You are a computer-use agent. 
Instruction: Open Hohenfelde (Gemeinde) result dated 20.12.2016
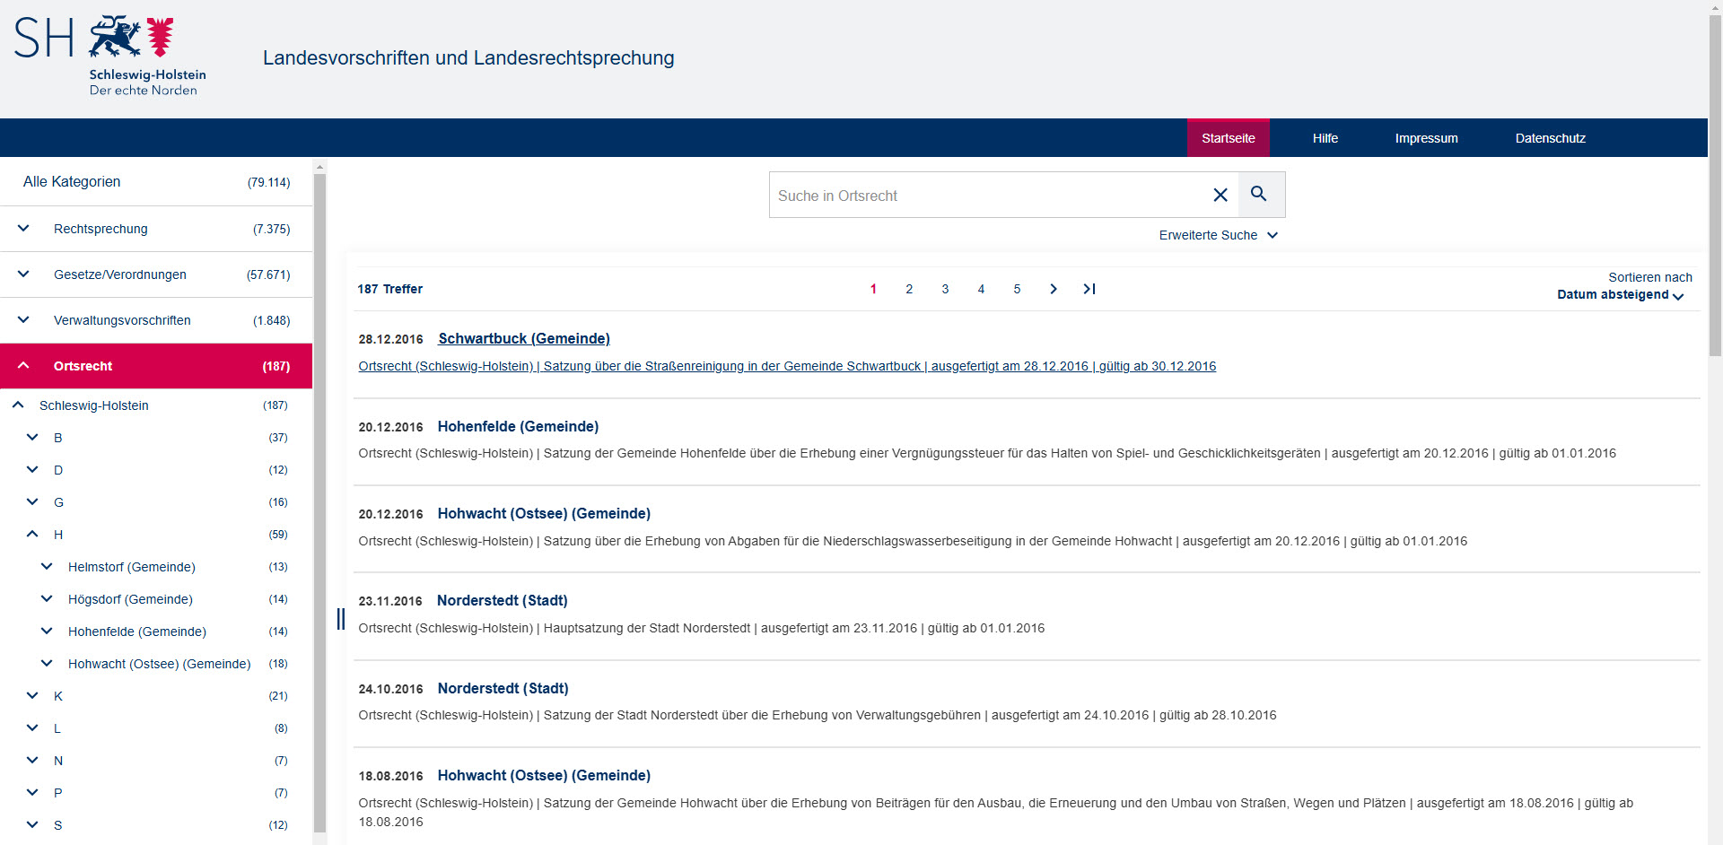click(518, 426)
